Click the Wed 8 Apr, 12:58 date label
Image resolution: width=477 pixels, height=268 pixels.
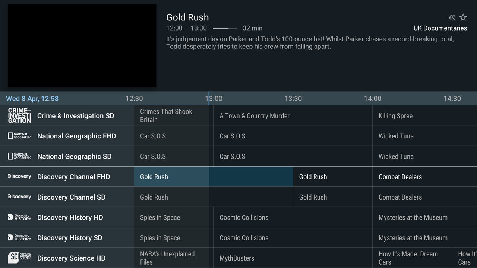[32, 99]
